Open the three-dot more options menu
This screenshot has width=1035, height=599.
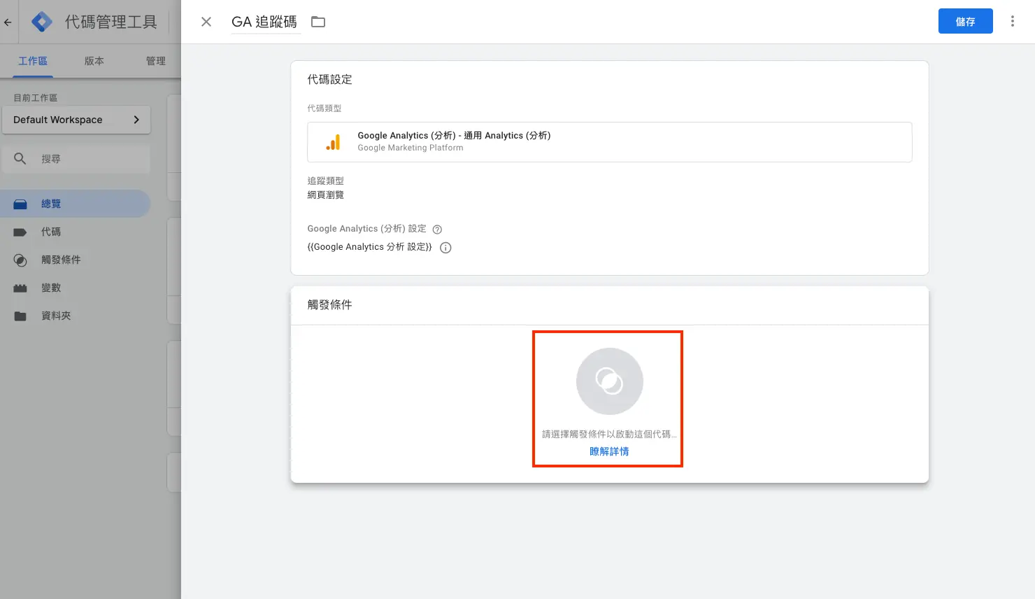[1012, 21]
